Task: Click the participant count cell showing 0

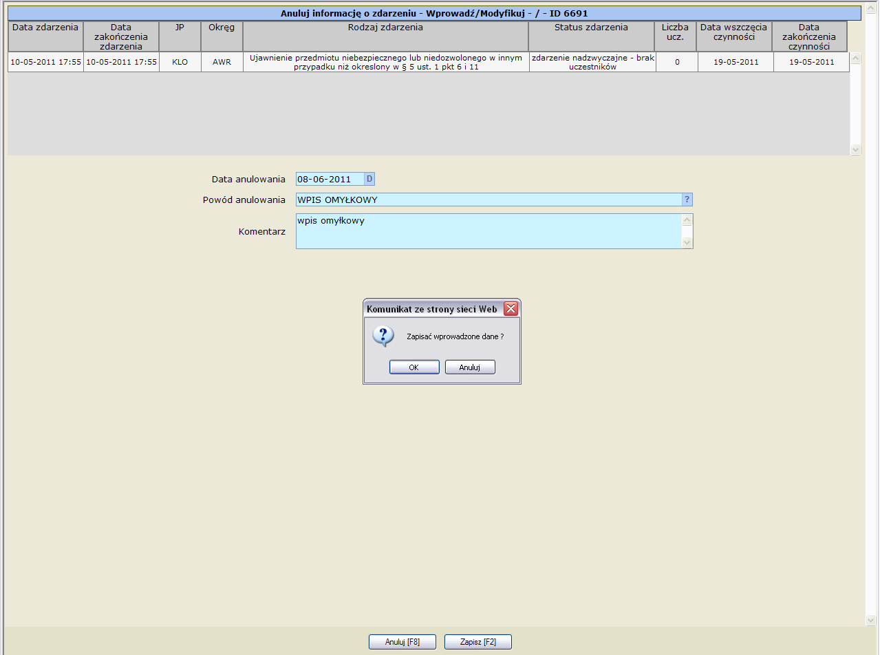Action: point(677,62)
